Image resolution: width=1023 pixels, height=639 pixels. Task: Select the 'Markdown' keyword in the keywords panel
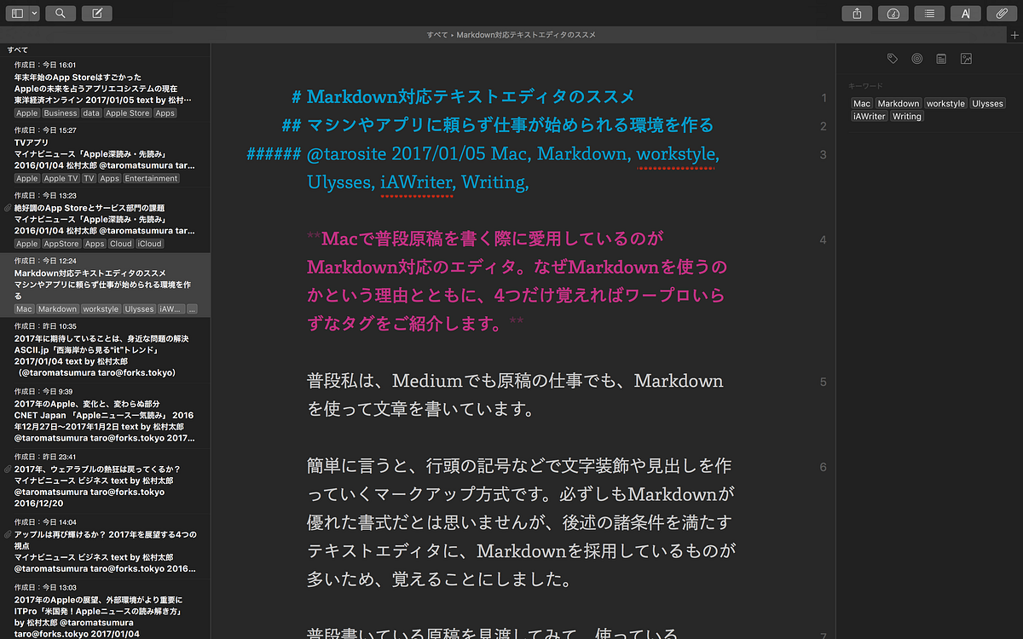pos(899,103)
